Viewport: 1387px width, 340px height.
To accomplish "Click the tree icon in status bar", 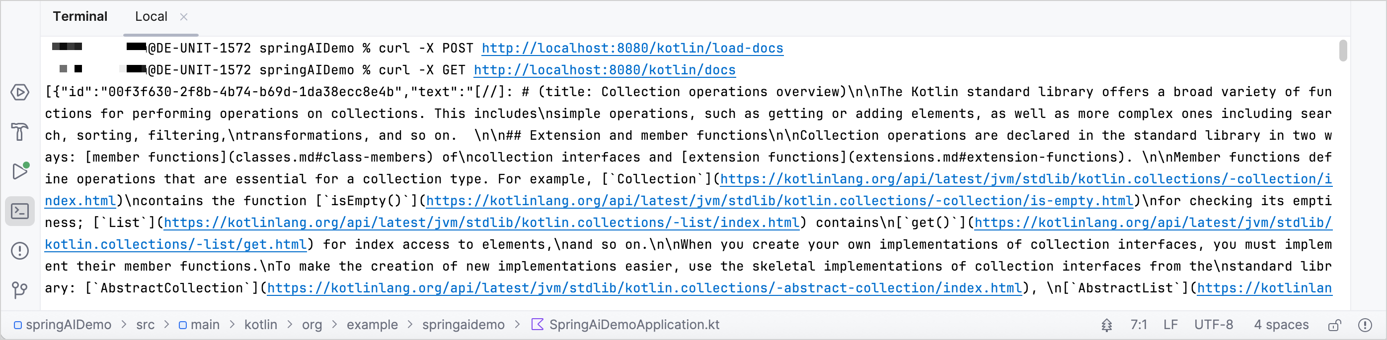I will 1106,325.
